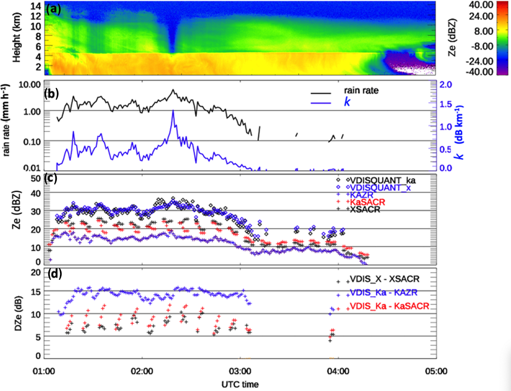Viewport: 511px width, 391px height.
Task: Pick the red KaSACR legend entry
Action: [x=367, y=202]
